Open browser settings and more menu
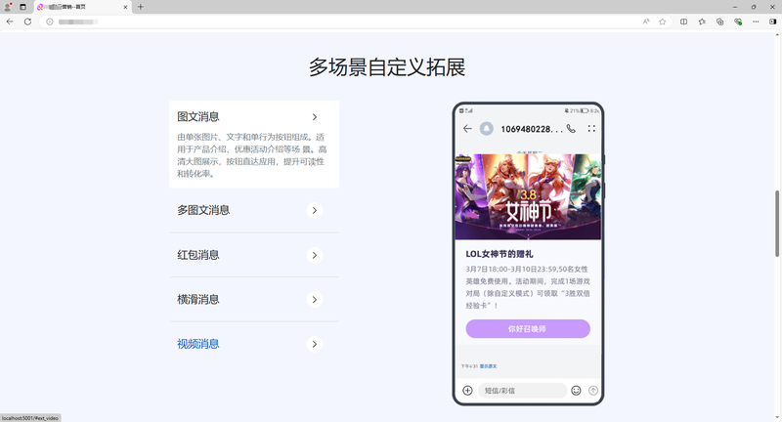 [756, 21]
